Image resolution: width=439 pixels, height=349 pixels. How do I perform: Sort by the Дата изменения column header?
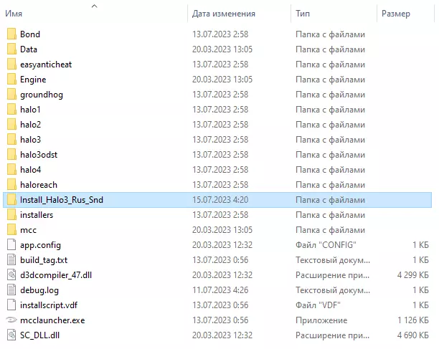point(223,14)
